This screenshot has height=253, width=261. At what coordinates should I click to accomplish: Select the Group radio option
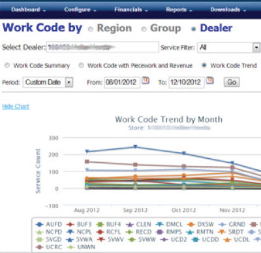[x=144, y=29]
